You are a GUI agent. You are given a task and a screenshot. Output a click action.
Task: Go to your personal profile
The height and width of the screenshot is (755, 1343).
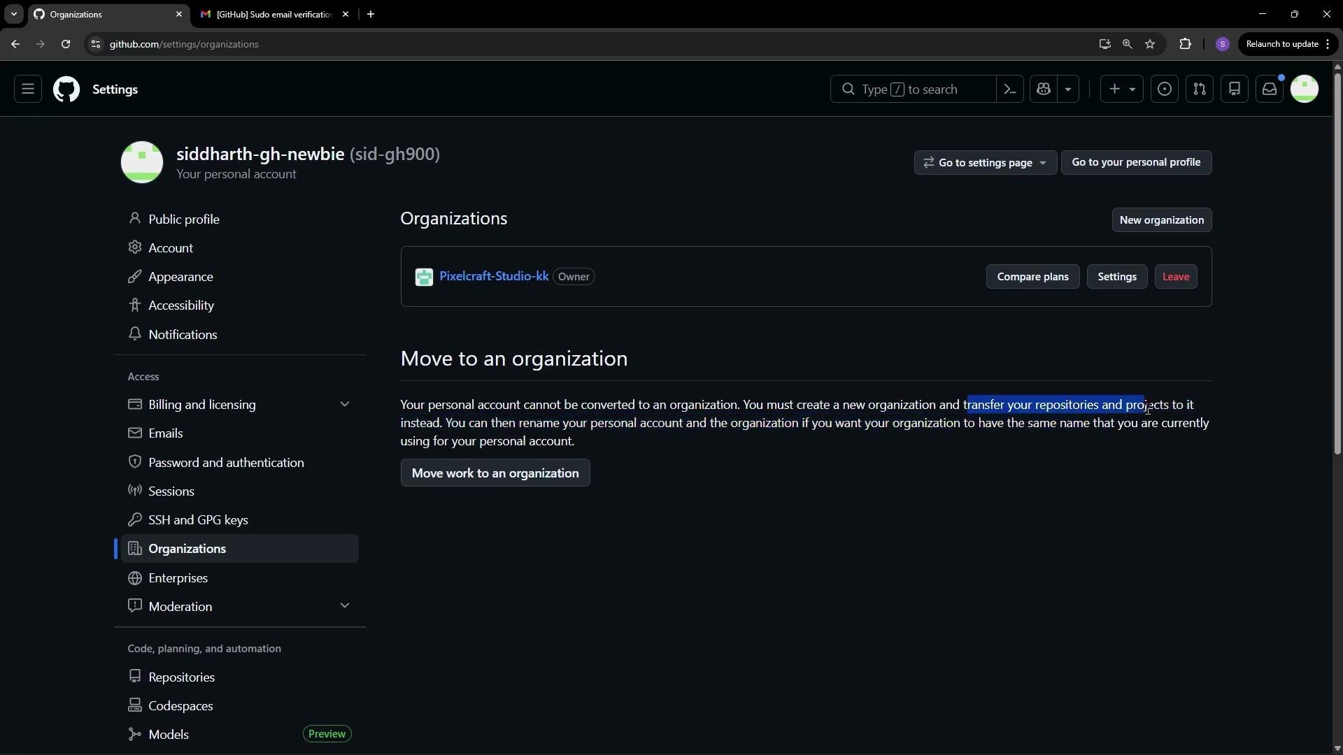(x=1137, y=162)
